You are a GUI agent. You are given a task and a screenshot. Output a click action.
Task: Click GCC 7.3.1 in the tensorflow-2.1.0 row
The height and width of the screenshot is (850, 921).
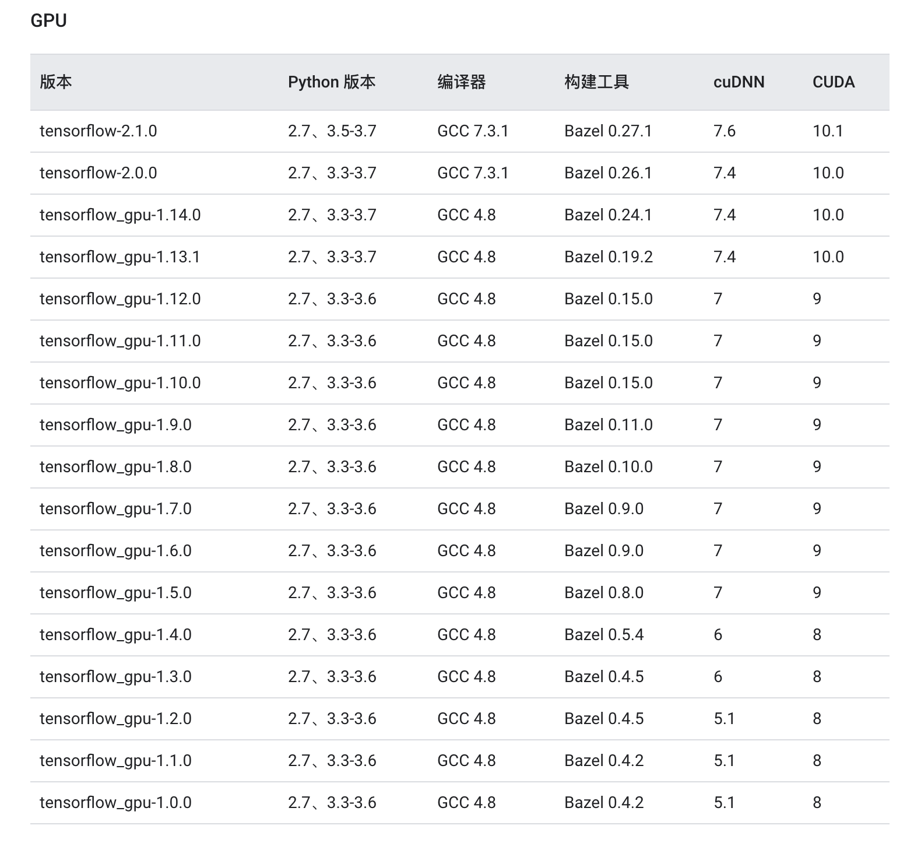[x=473, y=131]
